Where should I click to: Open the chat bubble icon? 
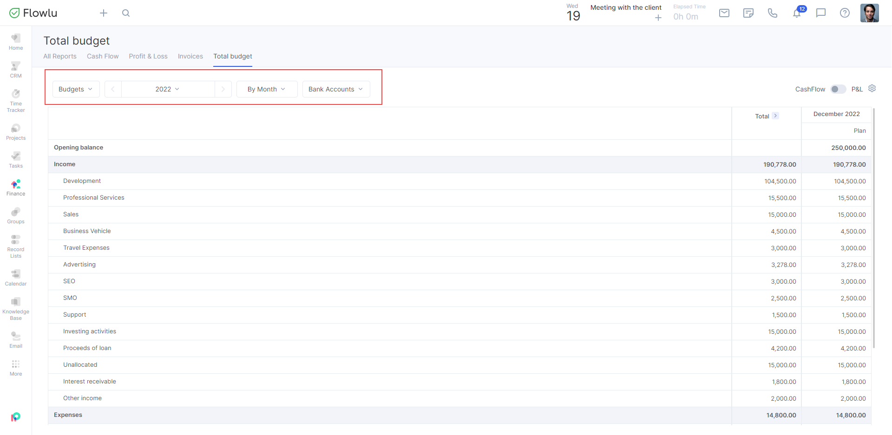(821, 13)
